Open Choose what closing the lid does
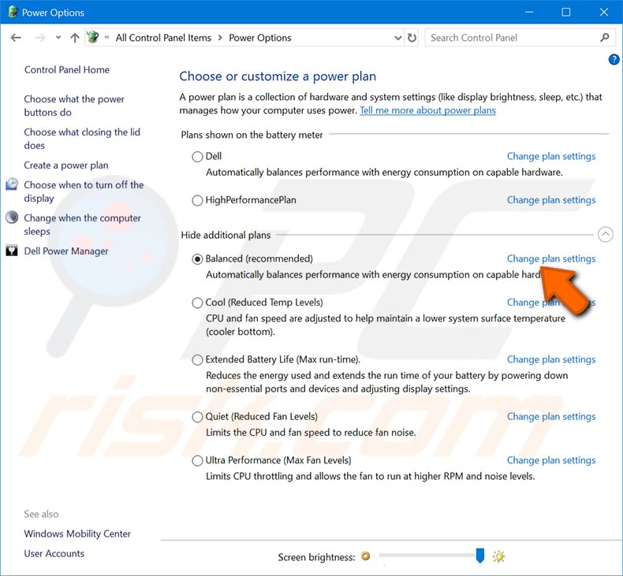Screen dimensions: 623x576 [x=82, y=139]
